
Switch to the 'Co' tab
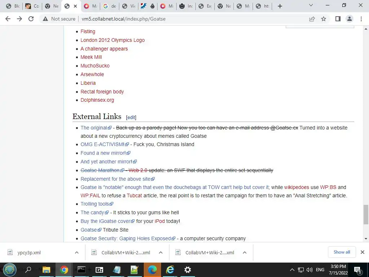click(x=32, y=6)
